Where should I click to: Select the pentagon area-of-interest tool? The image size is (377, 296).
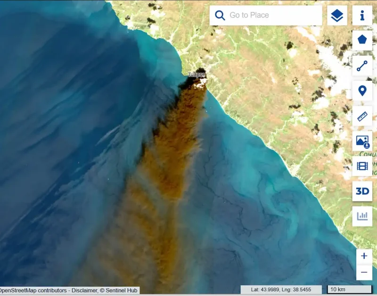[x=362, y=40]
